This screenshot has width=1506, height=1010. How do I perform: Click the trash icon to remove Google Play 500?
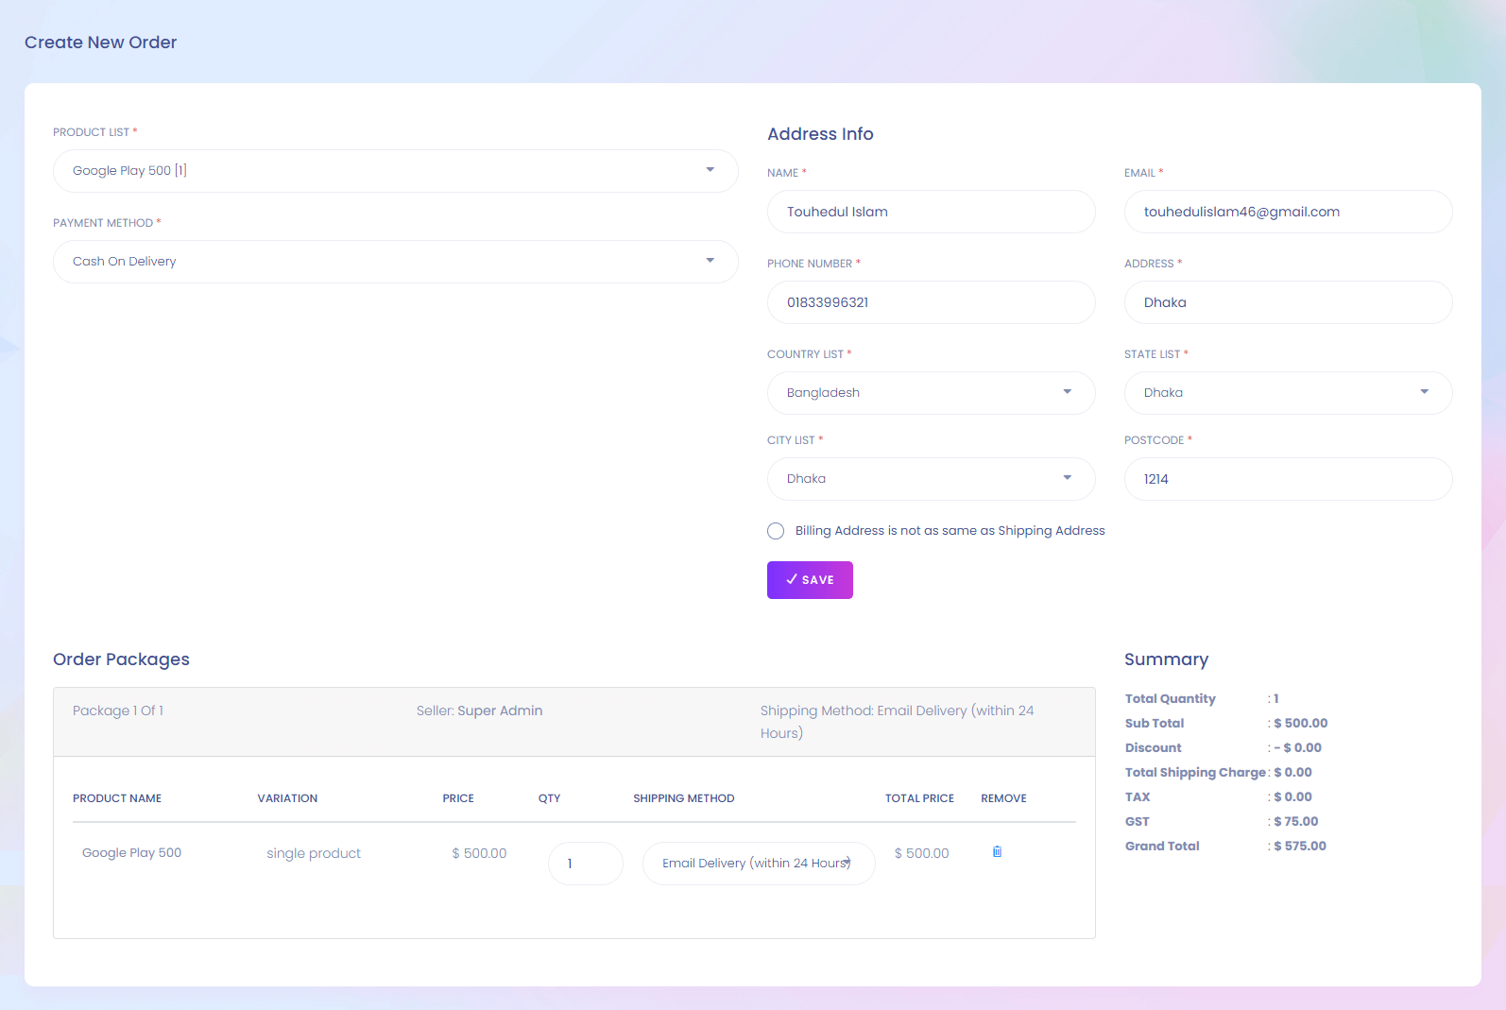coord(997,852)
